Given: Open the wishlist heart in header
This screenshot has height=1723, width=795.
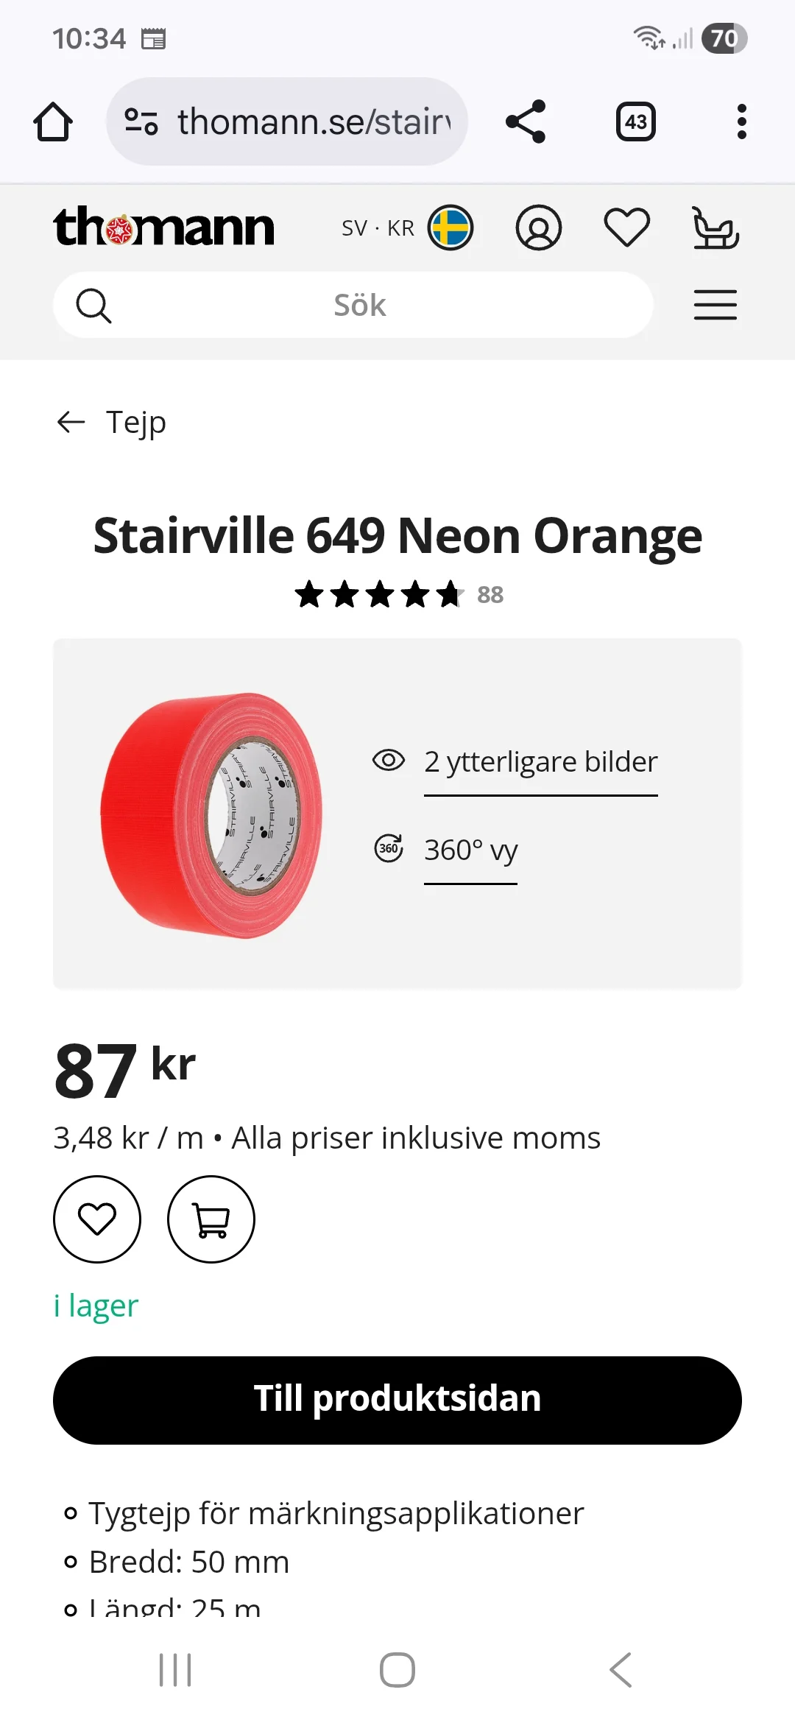Looking at the screenshot, I should [x=626, y=228].
